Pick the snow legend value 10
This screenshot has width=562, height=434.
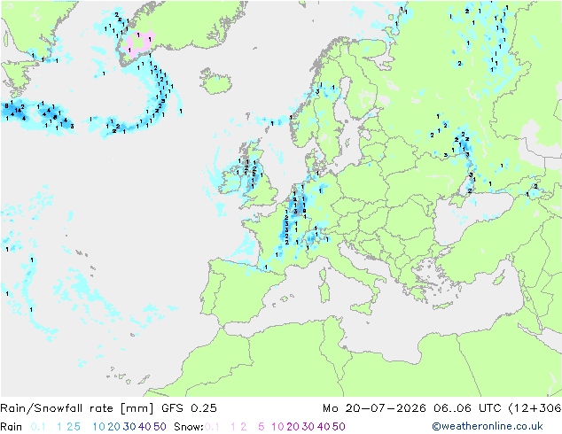click(277, 427)
